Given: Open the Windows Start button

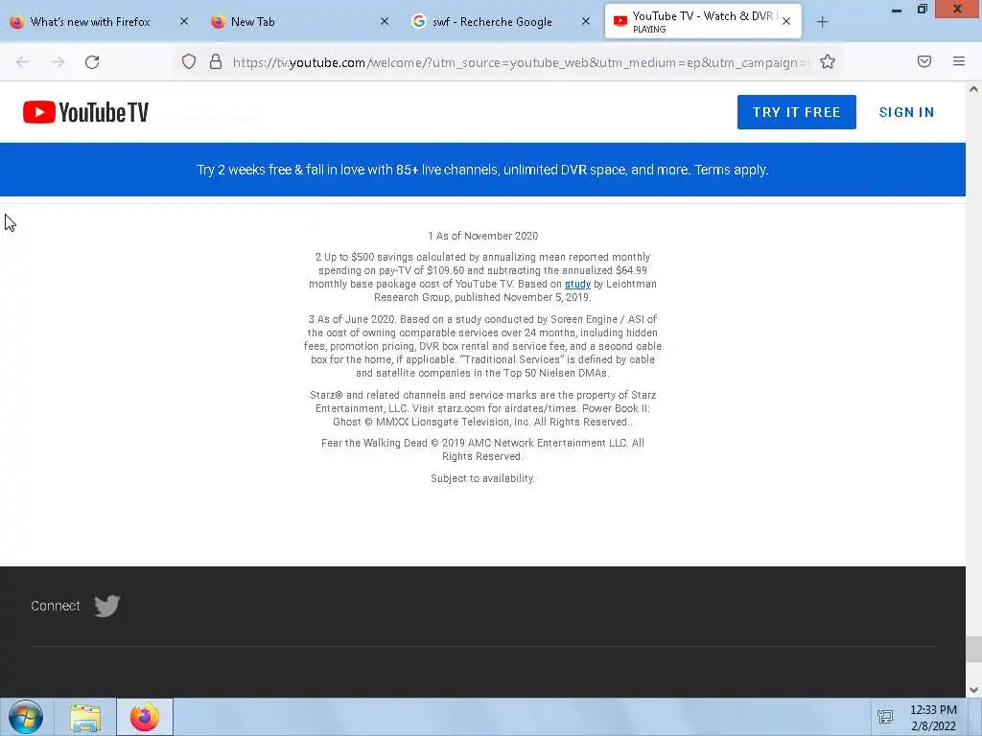Looking at the screenshot, I should pyautogui.click(x=26, y=717).
